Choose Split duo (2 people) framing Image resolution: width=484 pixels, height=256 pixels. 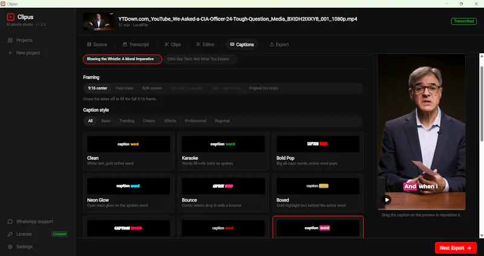(x=187, y=88)
